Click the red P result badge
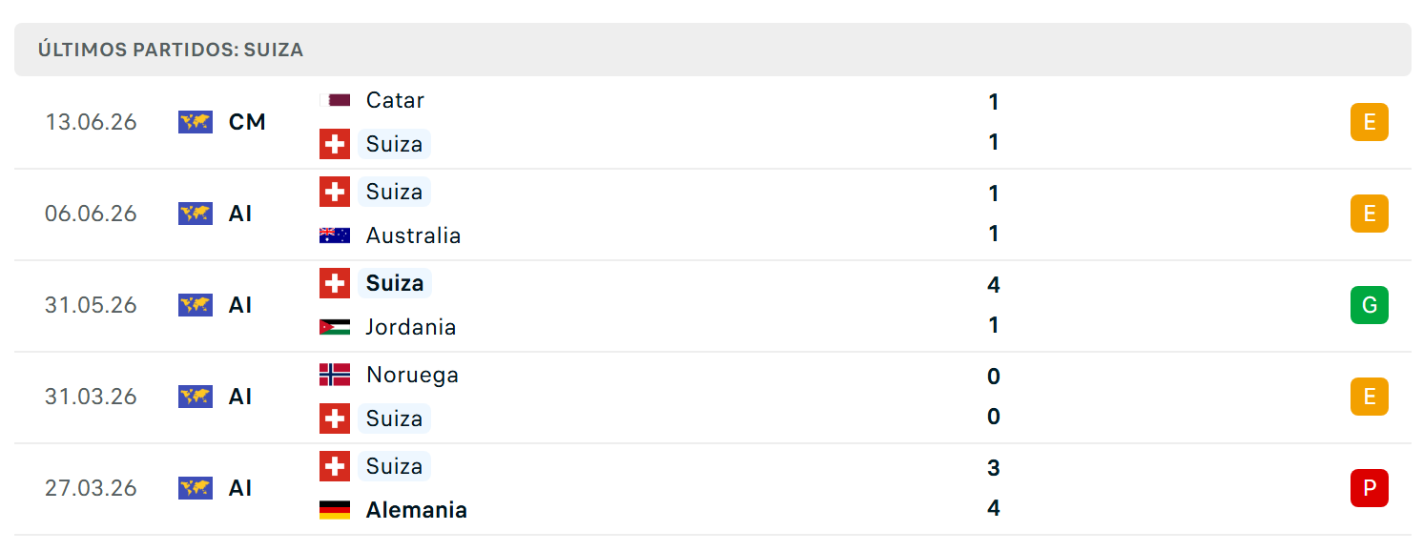Screen dimensions: 1423x551 (x=1370, y=488)
